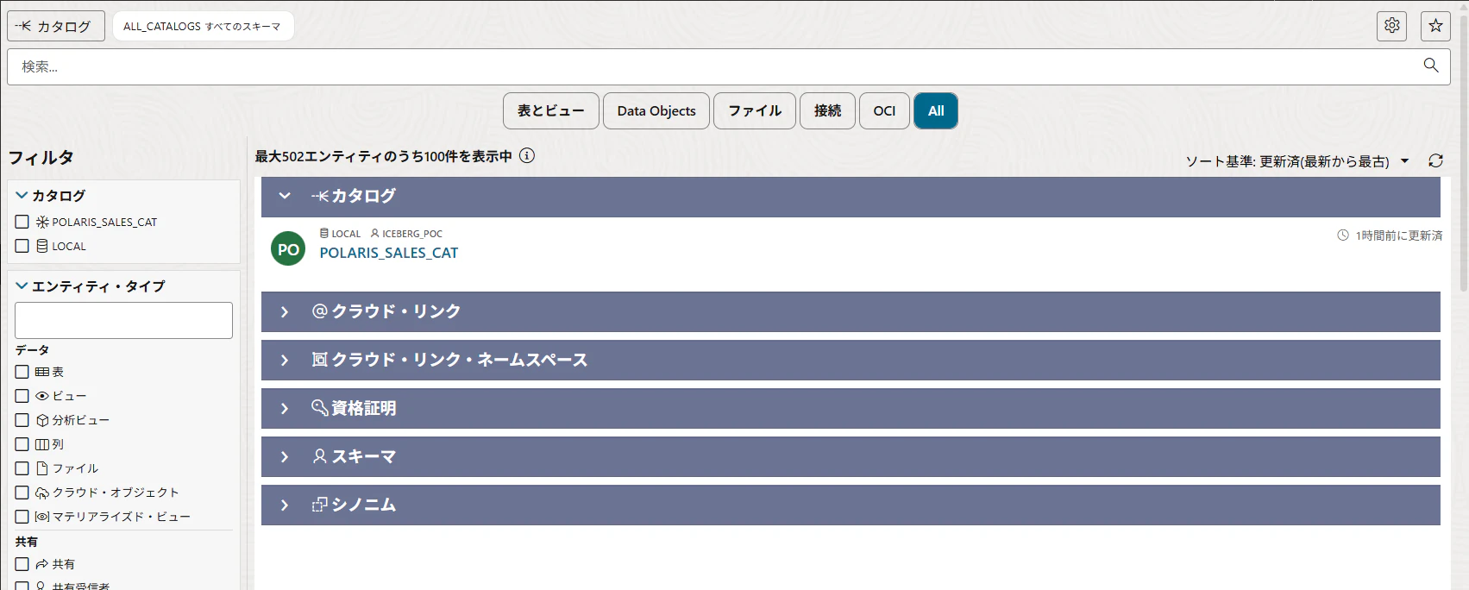Click the refresh icon near sort control
Screen dimensions: 1469x590
(1435, 160)
